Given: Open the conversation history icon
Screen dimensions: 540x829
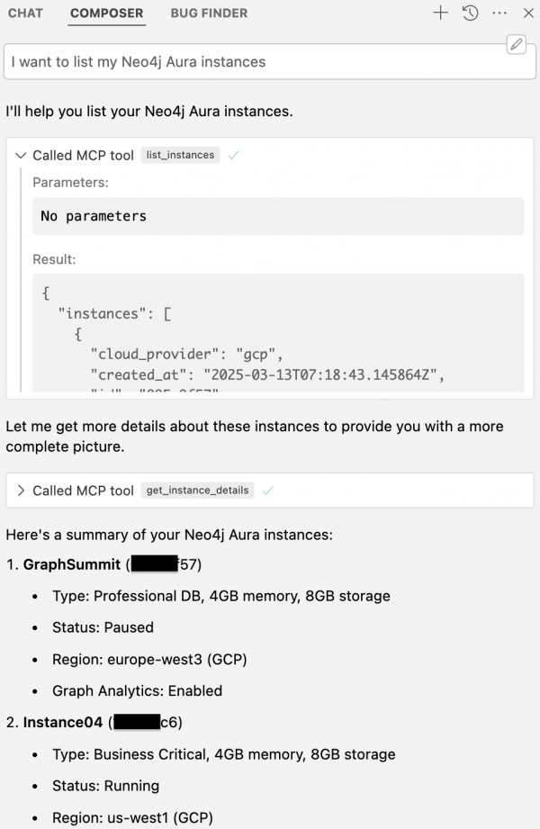Looking at the screenshot, I should [x=467, y=13].
